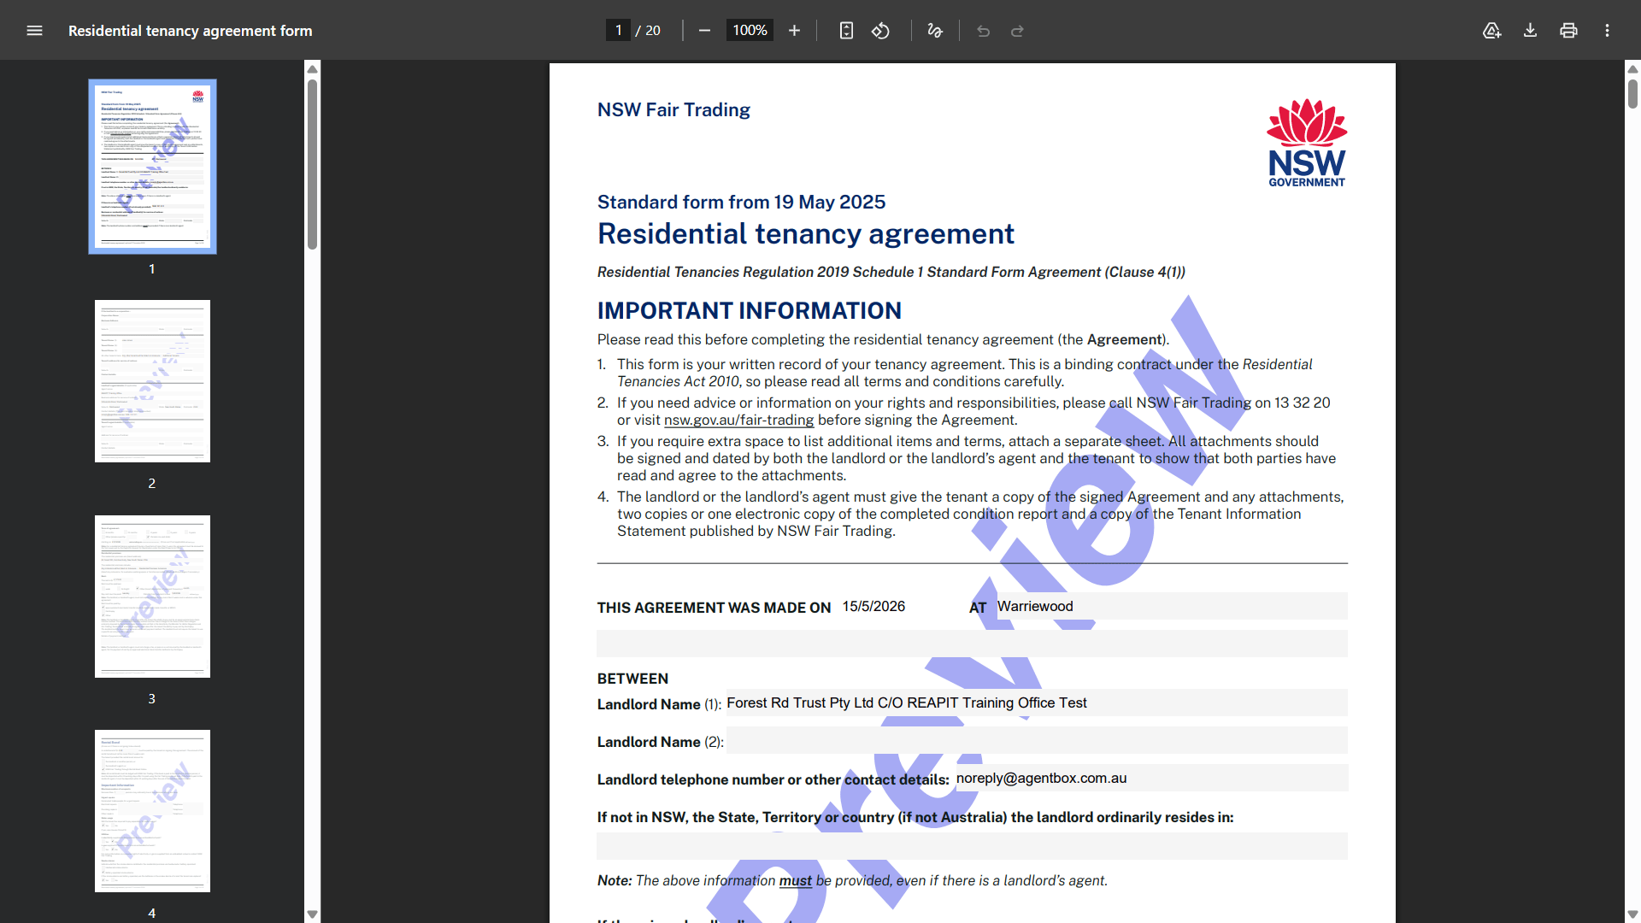Download the PDF file
This screenshot has height=923, width=1641.
click(1530, 31)
